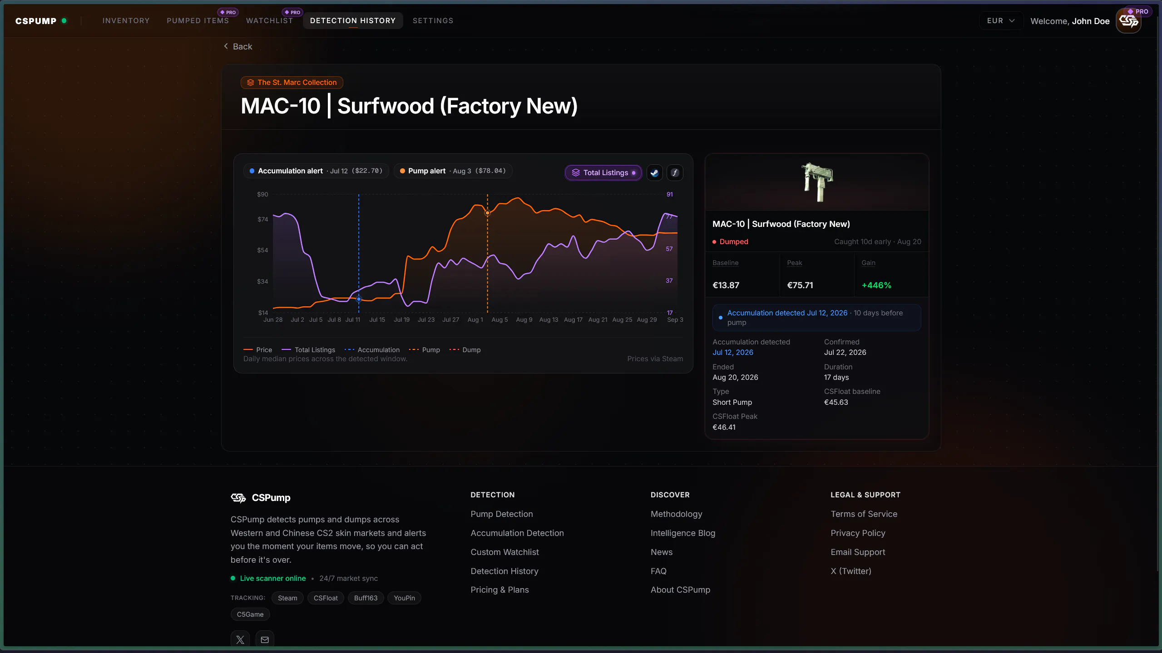Open Detection History in the footer
The image size is (1162, 653).
(504, 571)
